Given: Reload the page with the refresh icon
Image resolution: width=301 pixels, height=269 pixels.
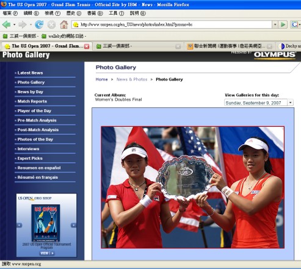Looking at the screenshot, I should 39,24.
